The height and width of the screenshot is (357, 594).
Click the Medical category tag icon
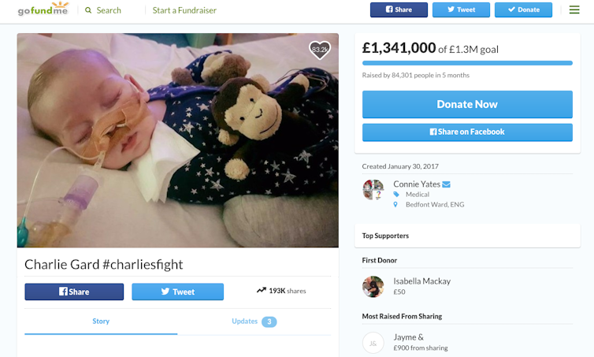pyautogui.click(x=396, y=195)
